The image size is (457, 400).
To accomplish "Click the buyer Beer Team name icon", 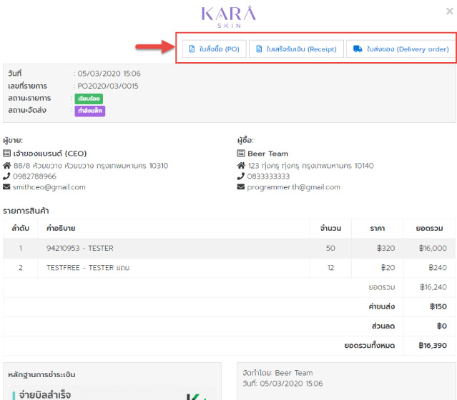I will pos(241,154).
